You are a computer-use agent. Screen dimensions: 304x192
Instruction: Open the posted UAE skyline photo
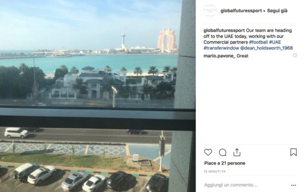pyautogui.click(x=98, y=96)
